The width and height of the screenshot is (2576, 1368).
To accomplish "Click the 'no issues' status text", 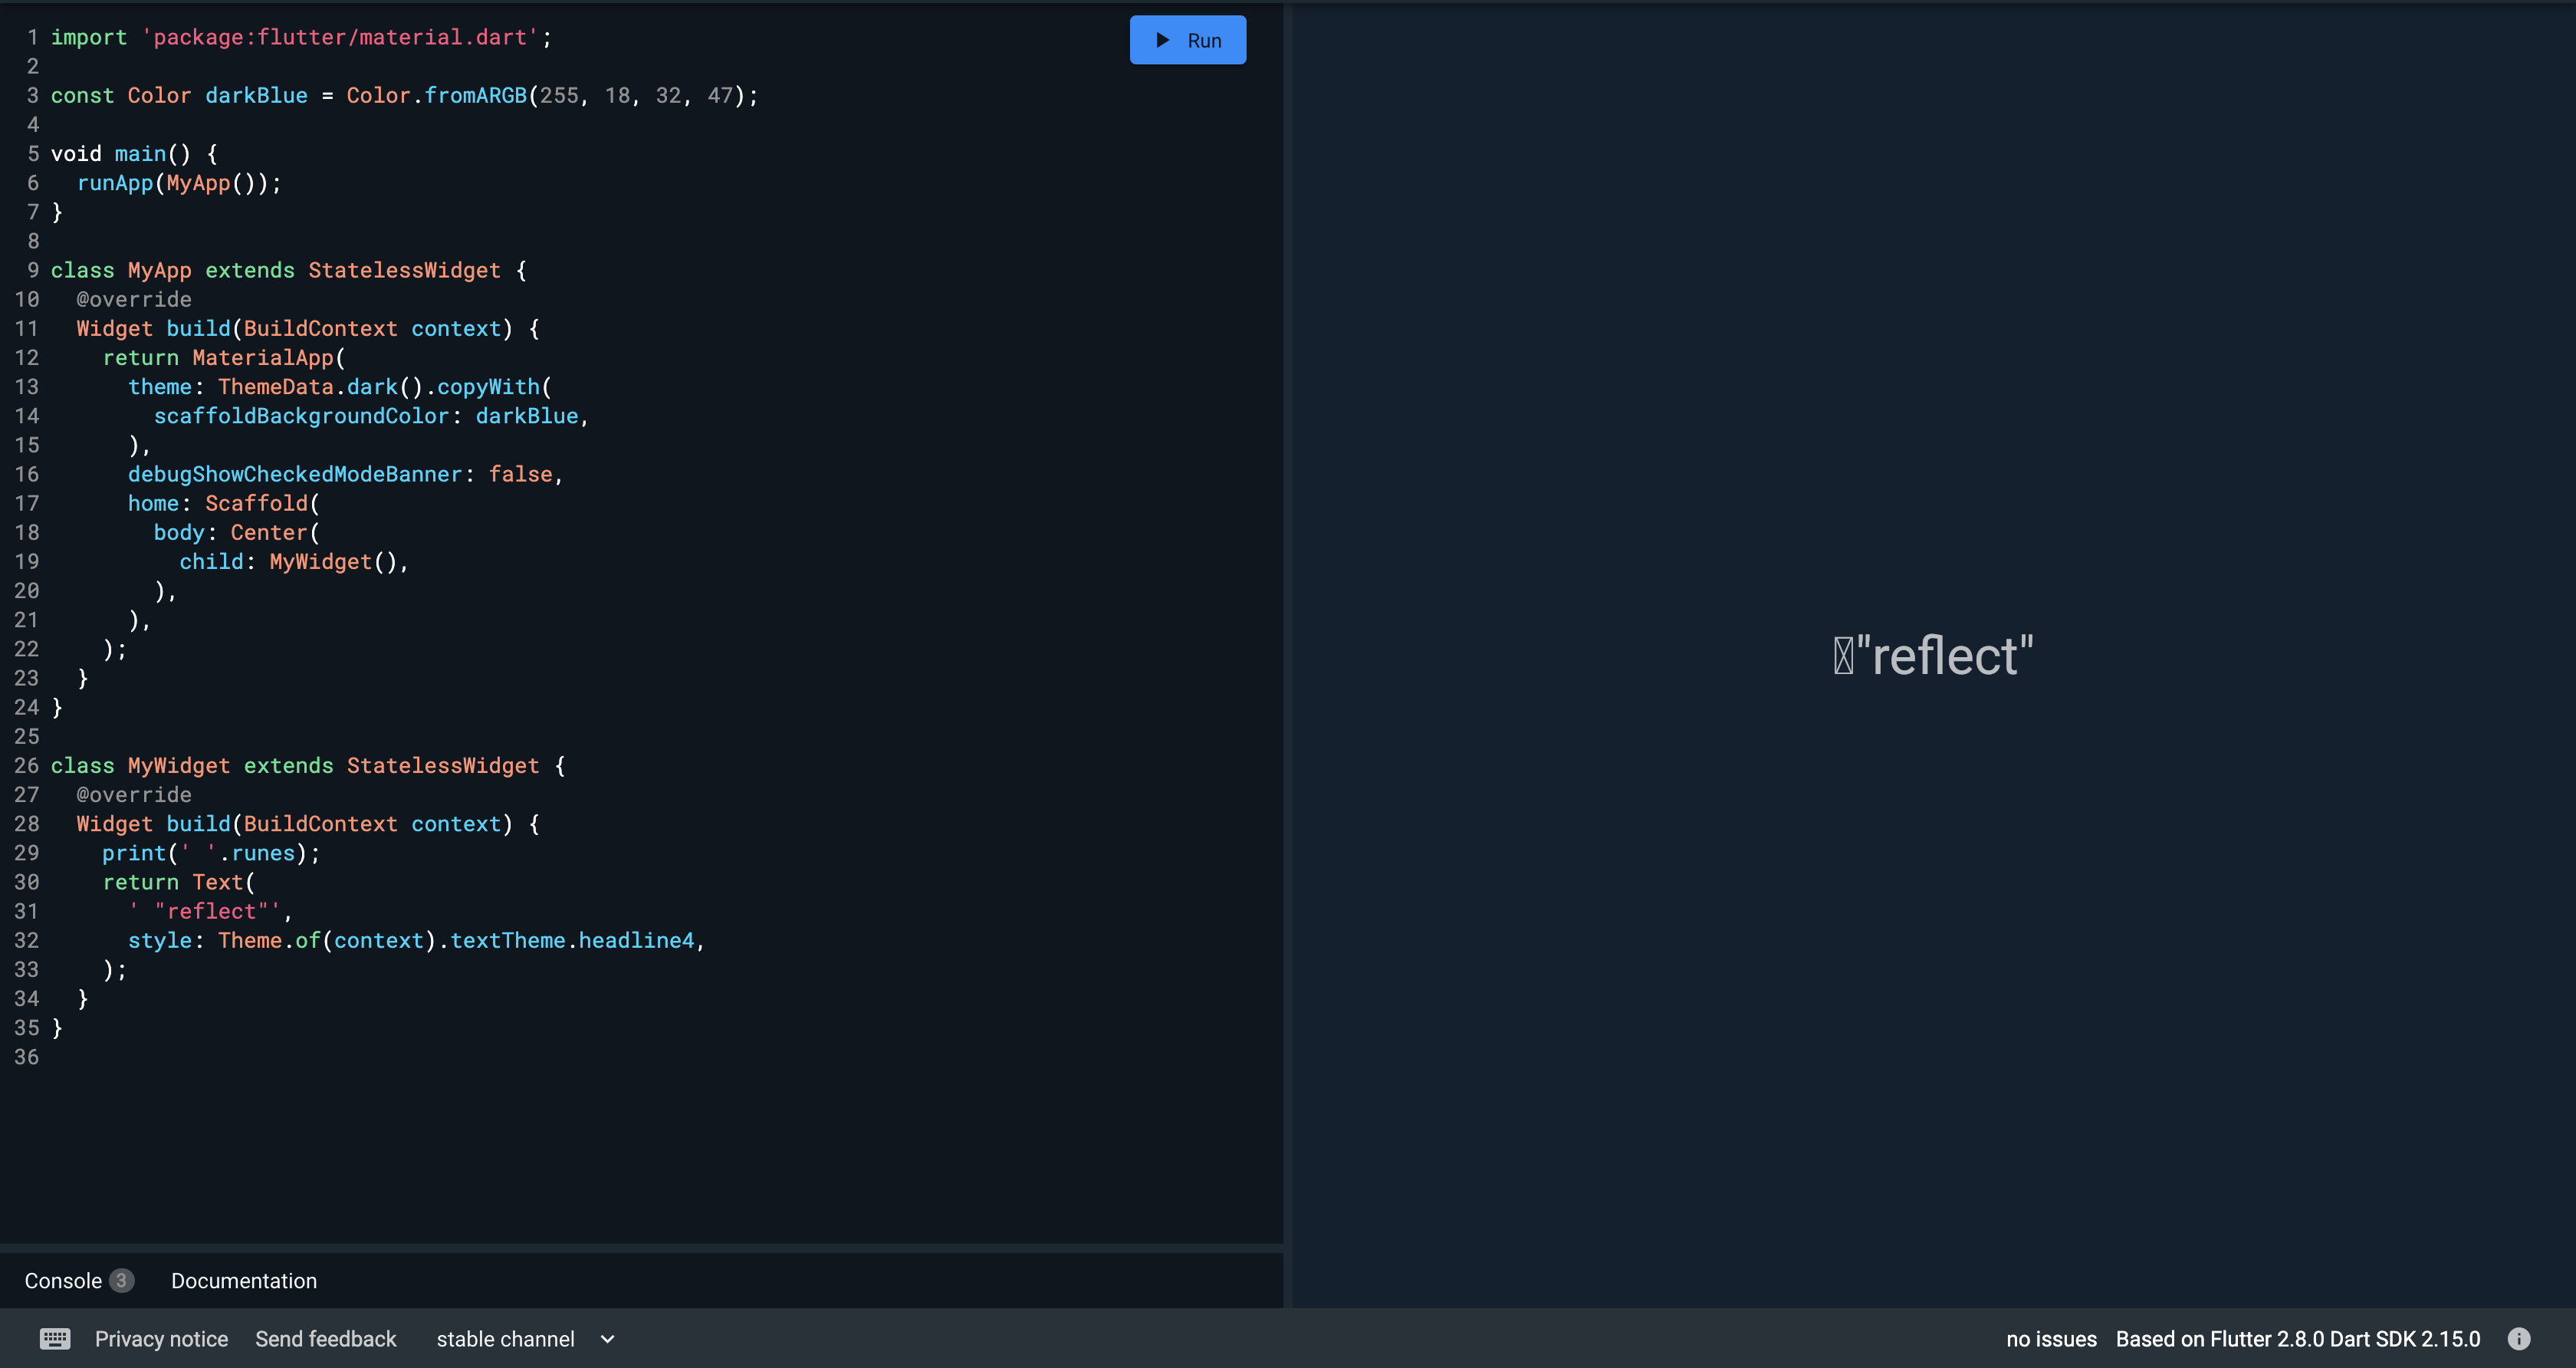I will point(2051,1339).
